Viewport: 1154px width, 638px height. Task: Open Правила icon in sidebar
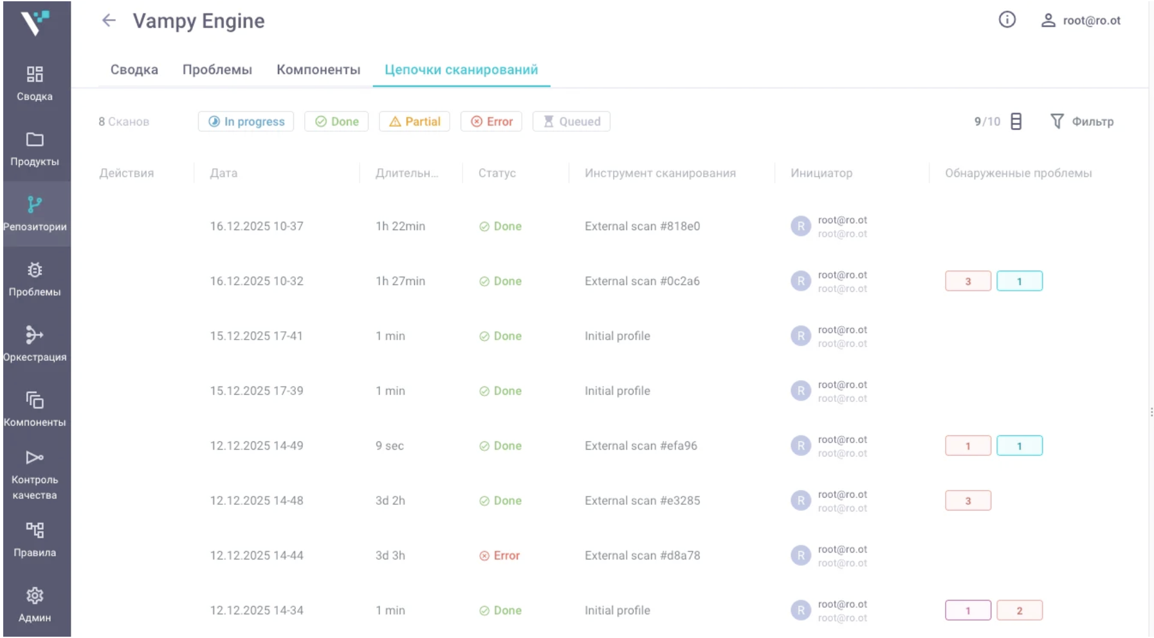coord(35,530)
